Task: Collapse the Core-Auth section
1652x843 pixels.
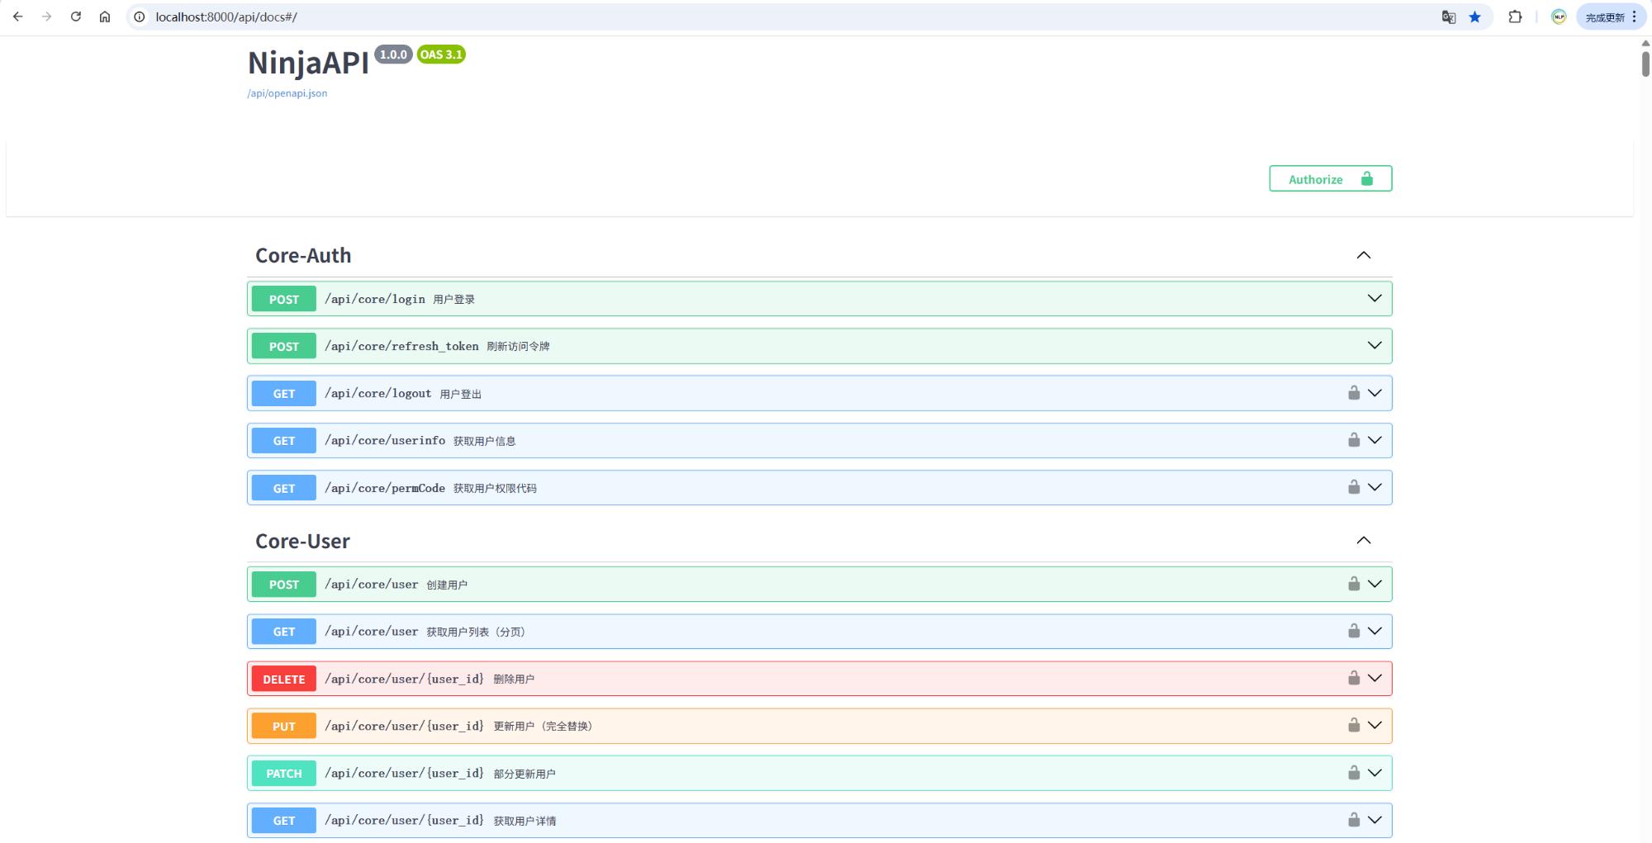Action: tap(1364, 255)
